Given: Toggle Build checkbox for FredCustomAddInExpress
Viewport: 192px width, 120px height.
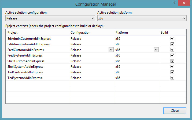Looking at the screenshot, I should coord(172,50).
